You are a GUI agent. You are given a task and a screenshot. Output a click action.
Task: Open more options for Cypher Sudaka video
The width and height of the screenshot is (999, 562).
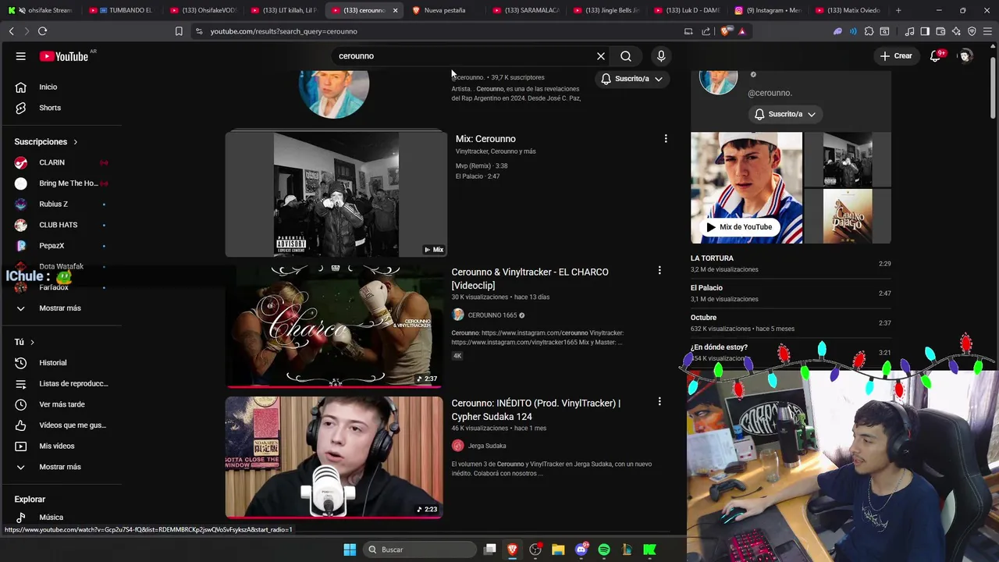click(659, 401)
